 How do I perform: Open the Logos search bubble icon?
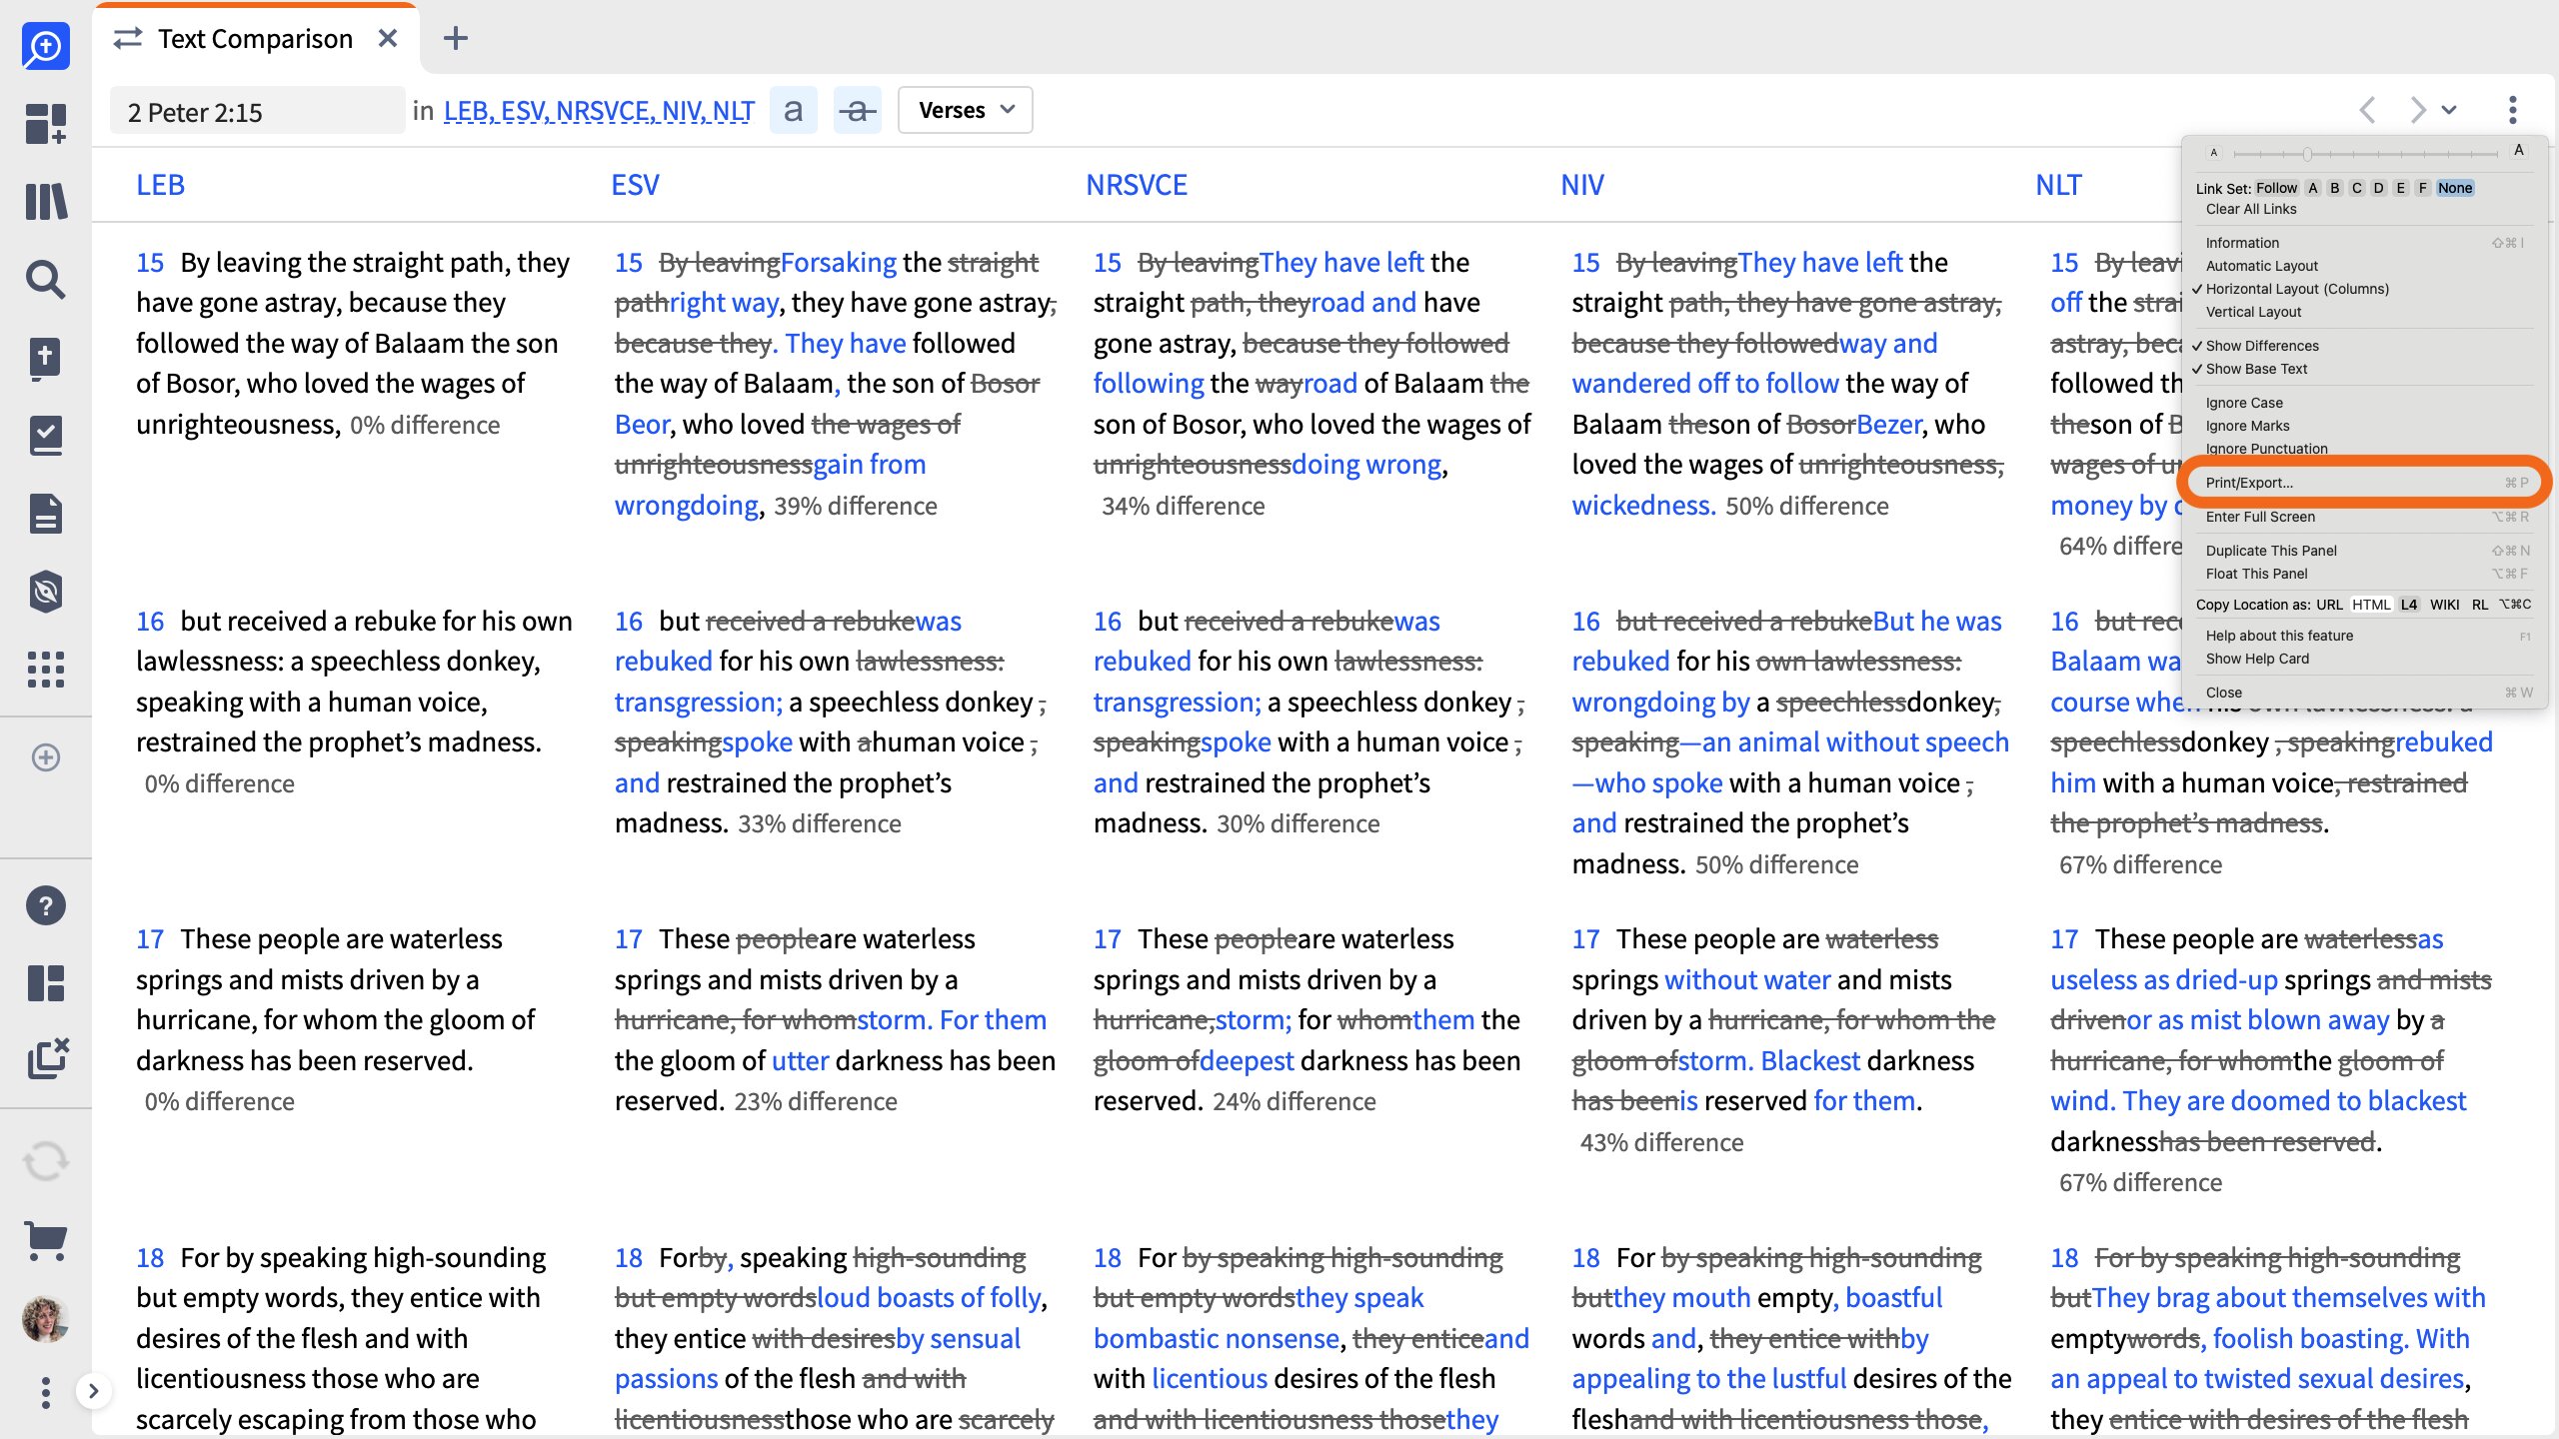click(46, 47)
